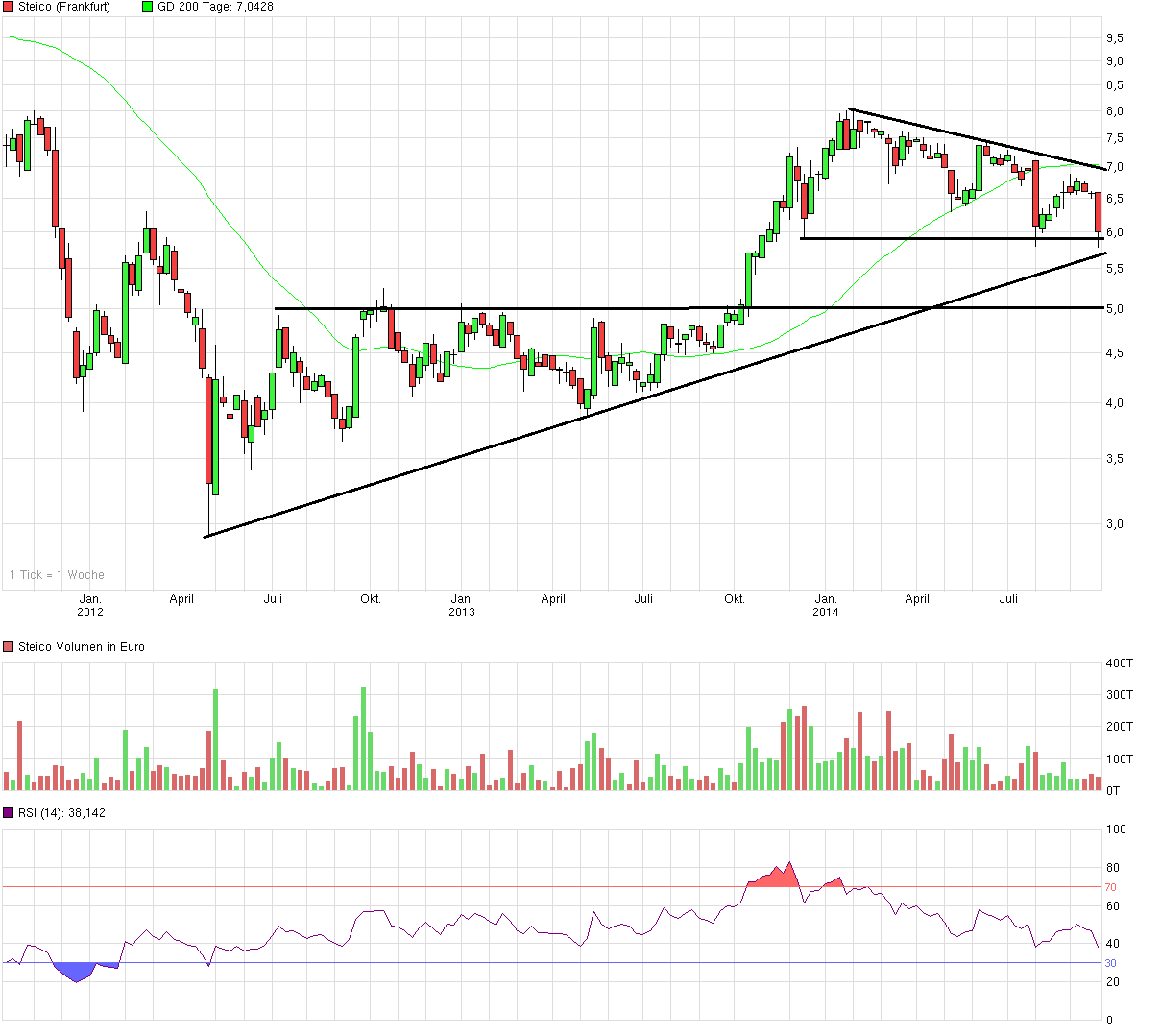Screen dimensions: 1161x1035
Task: Select the "Okt." label on the time axis
Action: (x=370, y=597)
